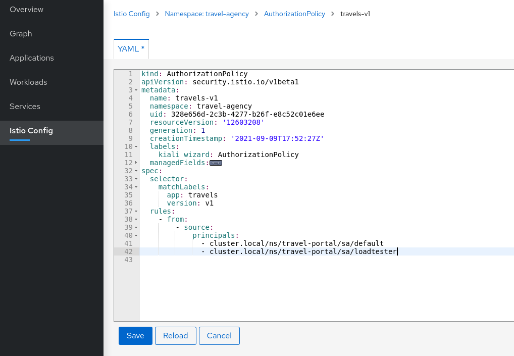
Task: Collapse the metadata block fold arrow
Action: tap(136, 90)
